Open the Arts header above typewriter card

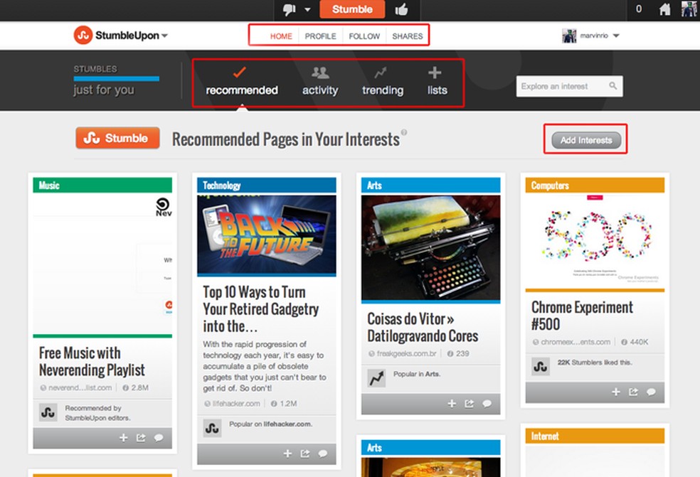tap(431, 185)
